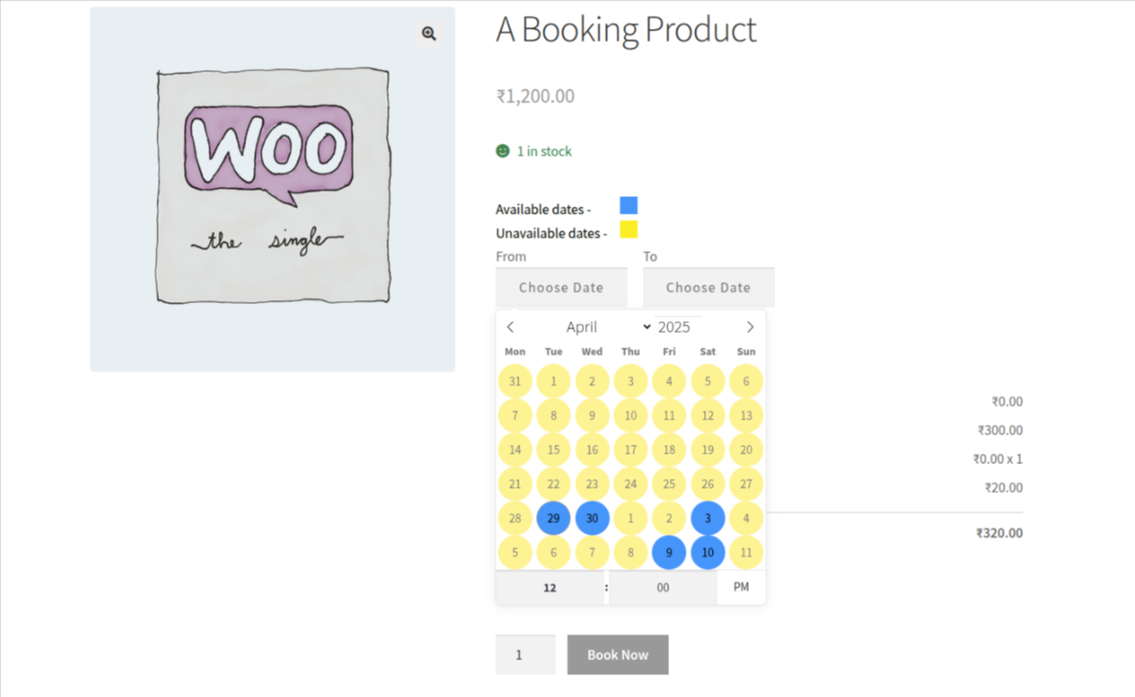Click unavailable date 24 on Thursday
This screenshot has width=1135, height=697.
click(631, 484)
